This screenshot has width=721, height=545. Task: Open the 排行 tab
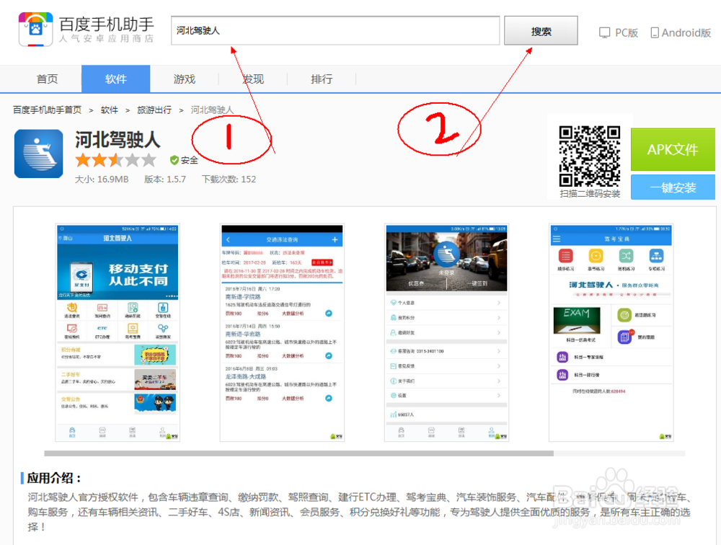322,79
